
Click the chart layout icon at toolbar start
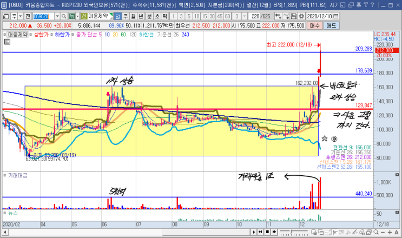6,16
